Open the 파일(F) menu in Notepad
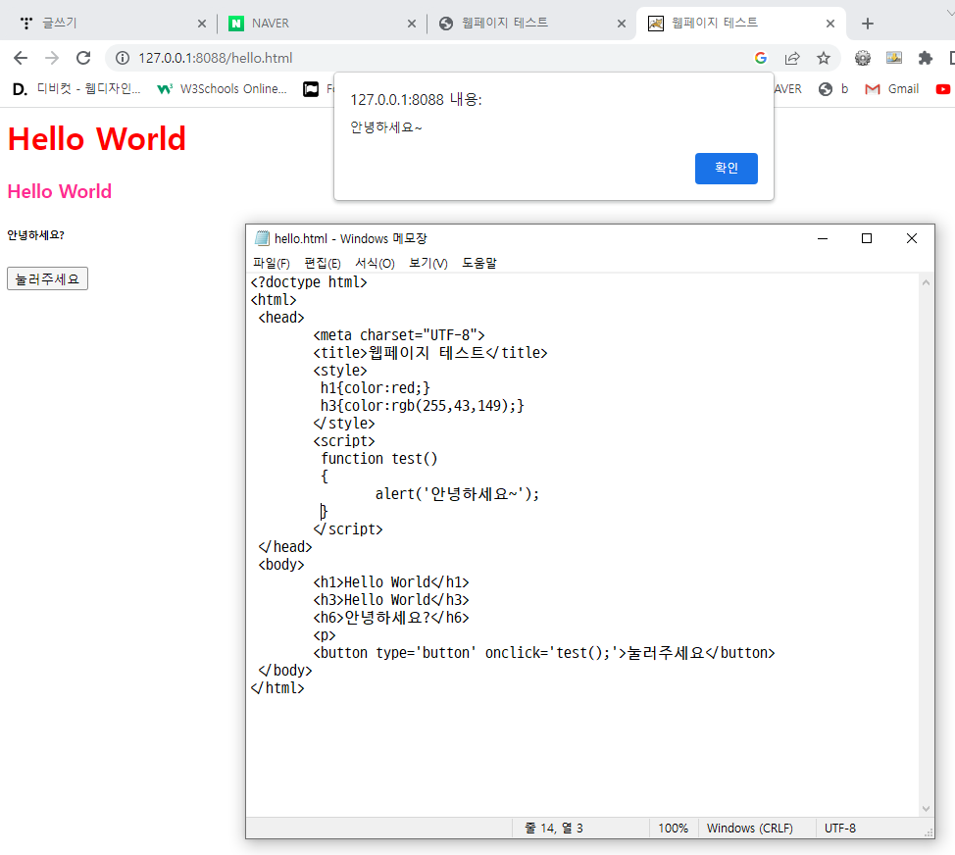955x855 pixels. tap(271, 263)
